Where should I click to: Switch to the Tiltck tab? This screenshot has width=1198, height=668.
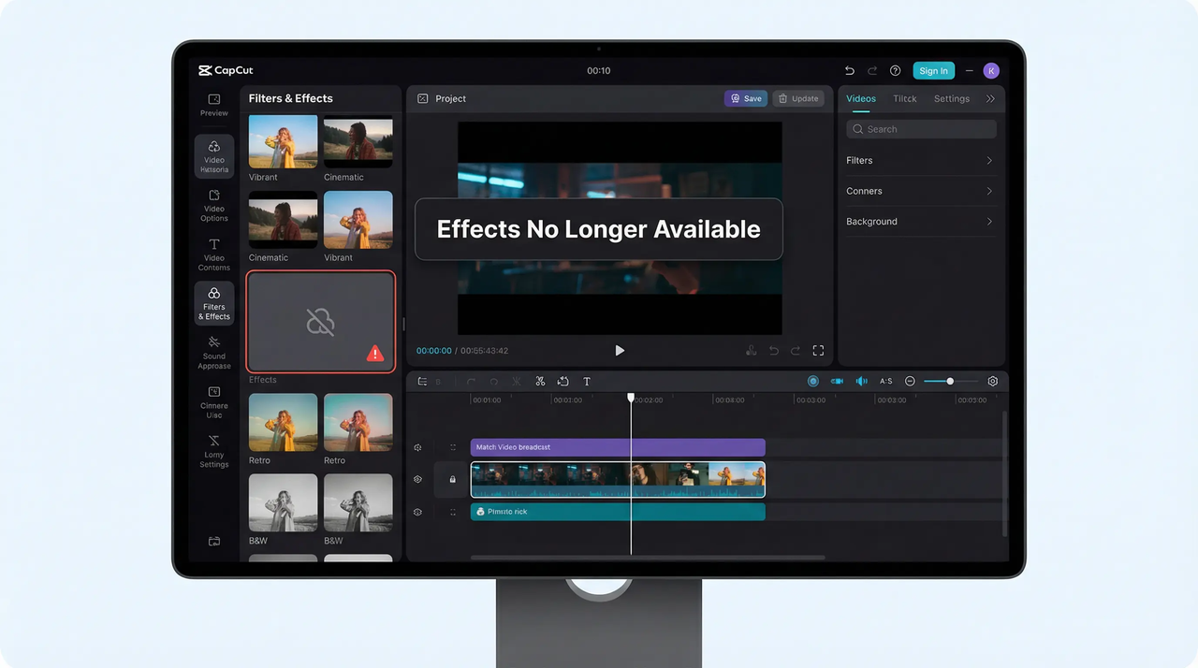(904, 97)
